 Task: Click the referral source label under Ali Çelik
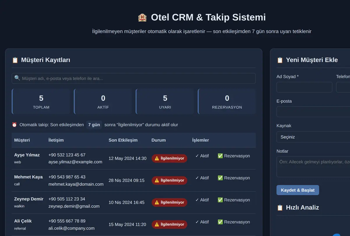[20, 228]
